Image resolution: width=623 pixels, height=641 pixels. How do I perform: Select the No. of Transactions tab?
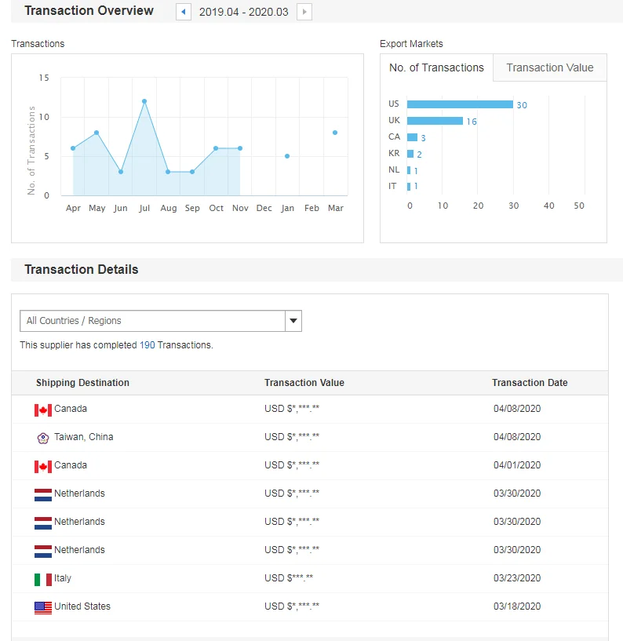(x=436, y=67)
